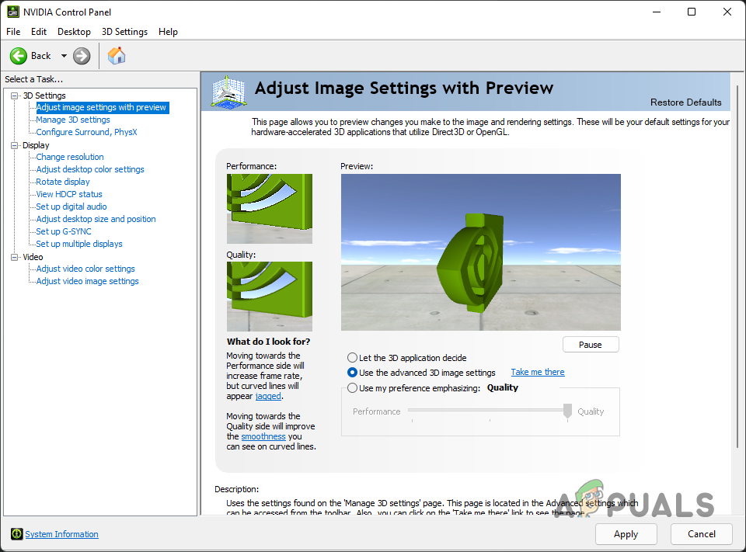Select Use my preference emphasizing option
The width and height of the screenshot is (746, 552).
pyautogui.click(x=352, y=388)
